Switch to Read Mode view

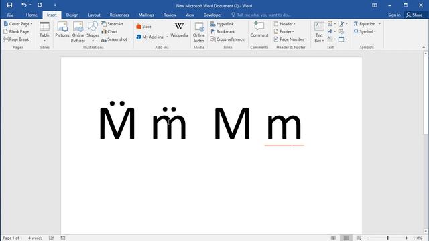pyautogui.click(x=333, y=238)
